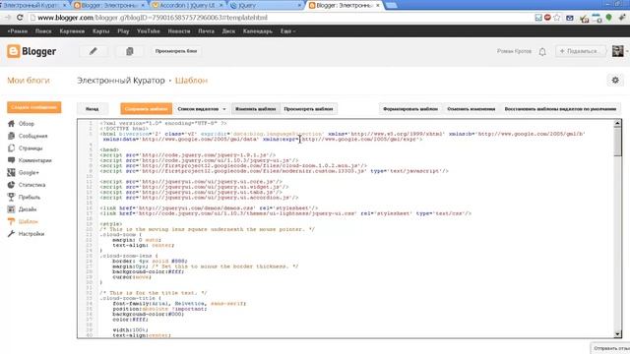Reload the page with refresh icon
Screen dimensions: 630x354
click(x=20, y=18)
